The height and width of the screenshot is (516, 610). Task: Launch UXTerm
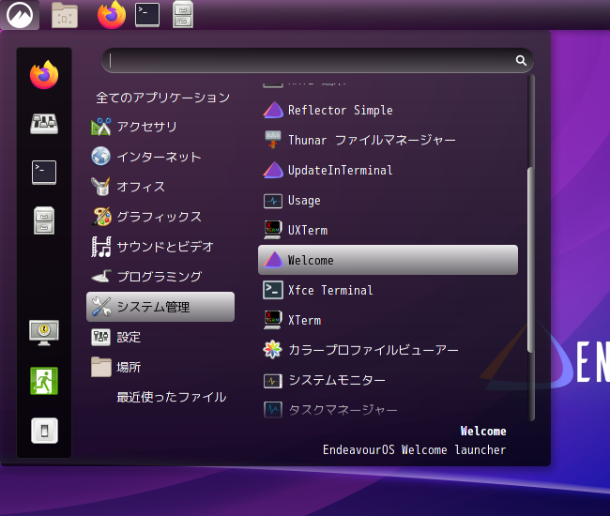[x=388, y=230]
